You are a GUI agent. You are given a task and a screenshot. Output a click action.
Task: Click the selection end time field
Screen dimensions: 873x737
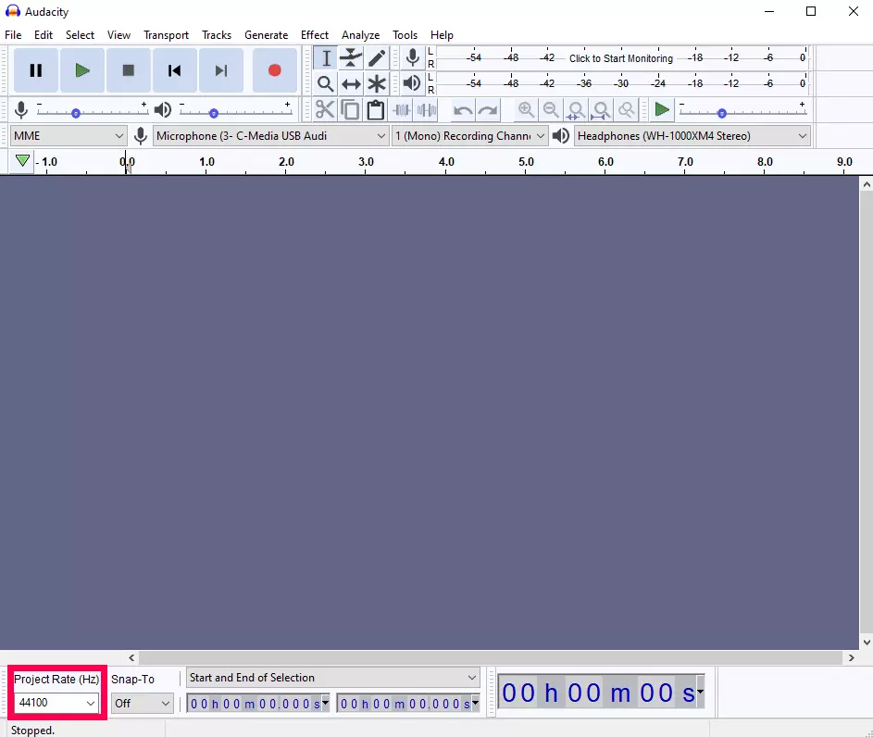point(405,704)
